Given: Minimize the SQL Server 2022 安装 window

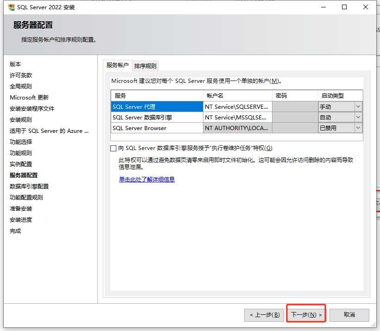Looking at the screenshot, I should tap(323, 7).
